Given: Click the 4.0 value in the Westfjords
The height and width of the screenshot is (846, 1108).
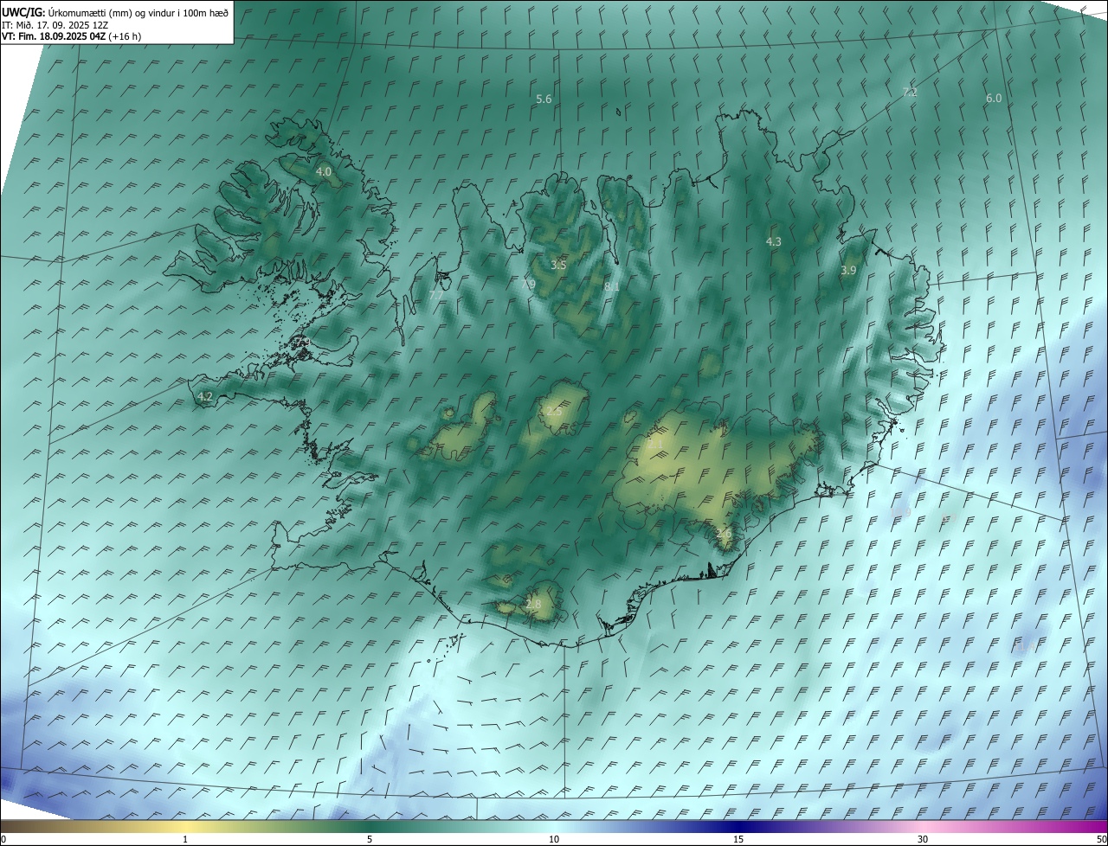Looking at the screenshot, I should (x=323, y=172).
